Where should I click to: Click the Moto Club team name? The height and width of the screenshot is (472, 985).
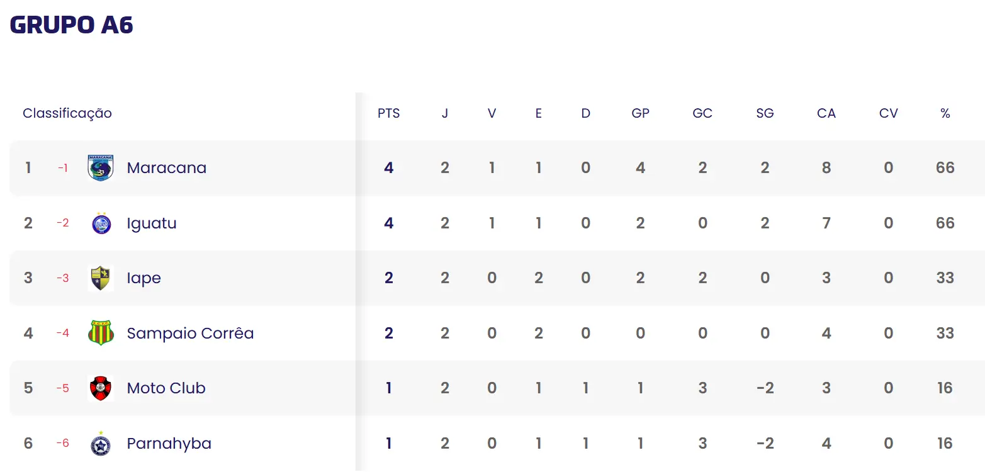[166, 388]
